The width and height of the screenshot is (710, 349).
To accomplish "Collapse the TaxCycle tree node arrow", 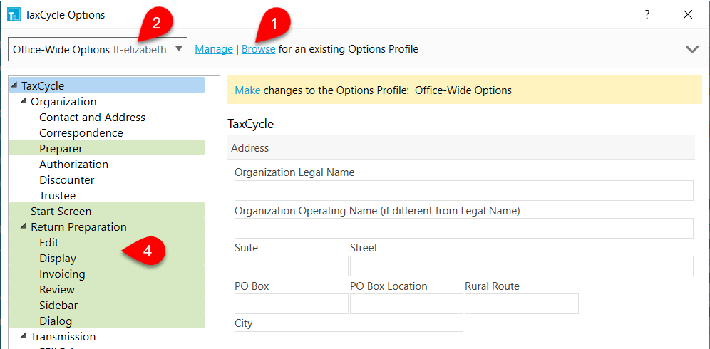I will coord(14,85).
